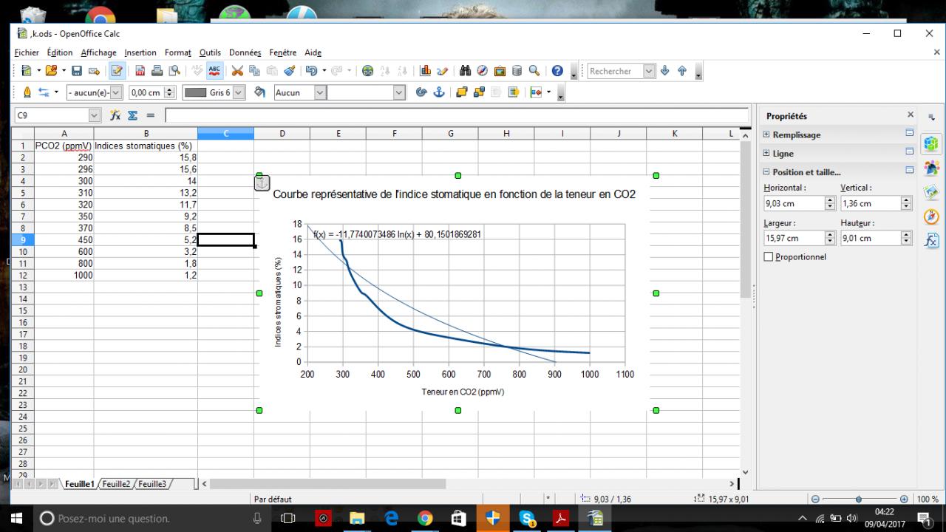Click the Largeur width input field
The width and height of the screenshot is (946, 532).
coord(794,238)
